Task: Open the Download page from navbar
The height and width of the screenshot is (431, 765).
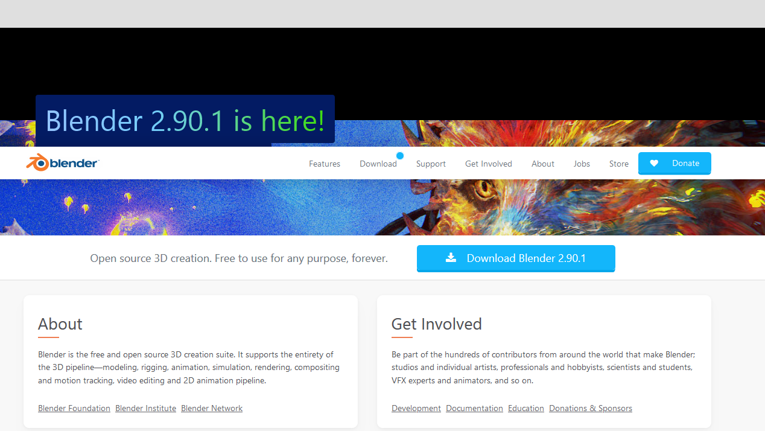Action: 378,164
